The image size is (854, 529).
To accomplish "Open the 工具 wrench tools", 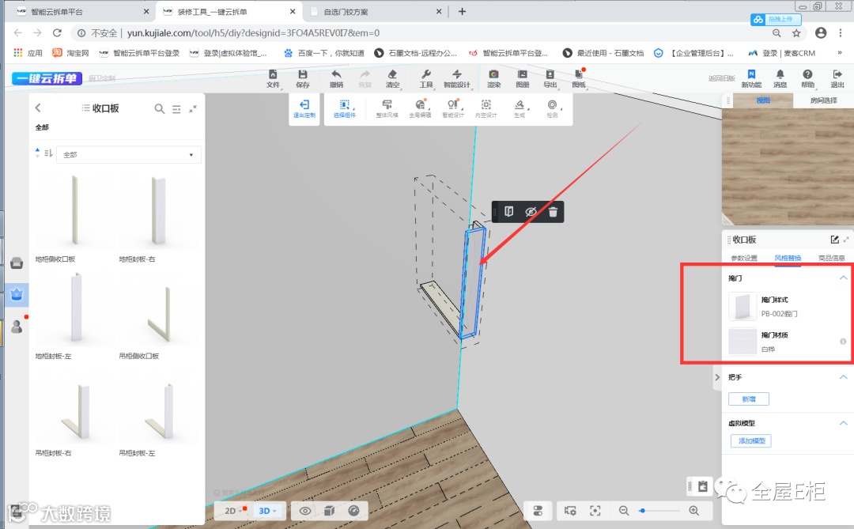I will (426, 78).
